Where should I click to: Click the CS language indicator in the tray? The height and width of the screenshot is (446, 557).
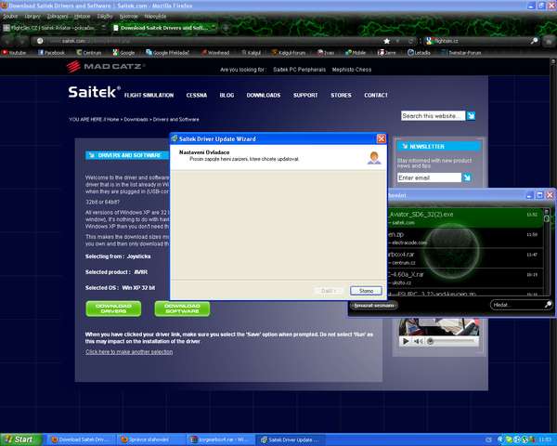488,439
